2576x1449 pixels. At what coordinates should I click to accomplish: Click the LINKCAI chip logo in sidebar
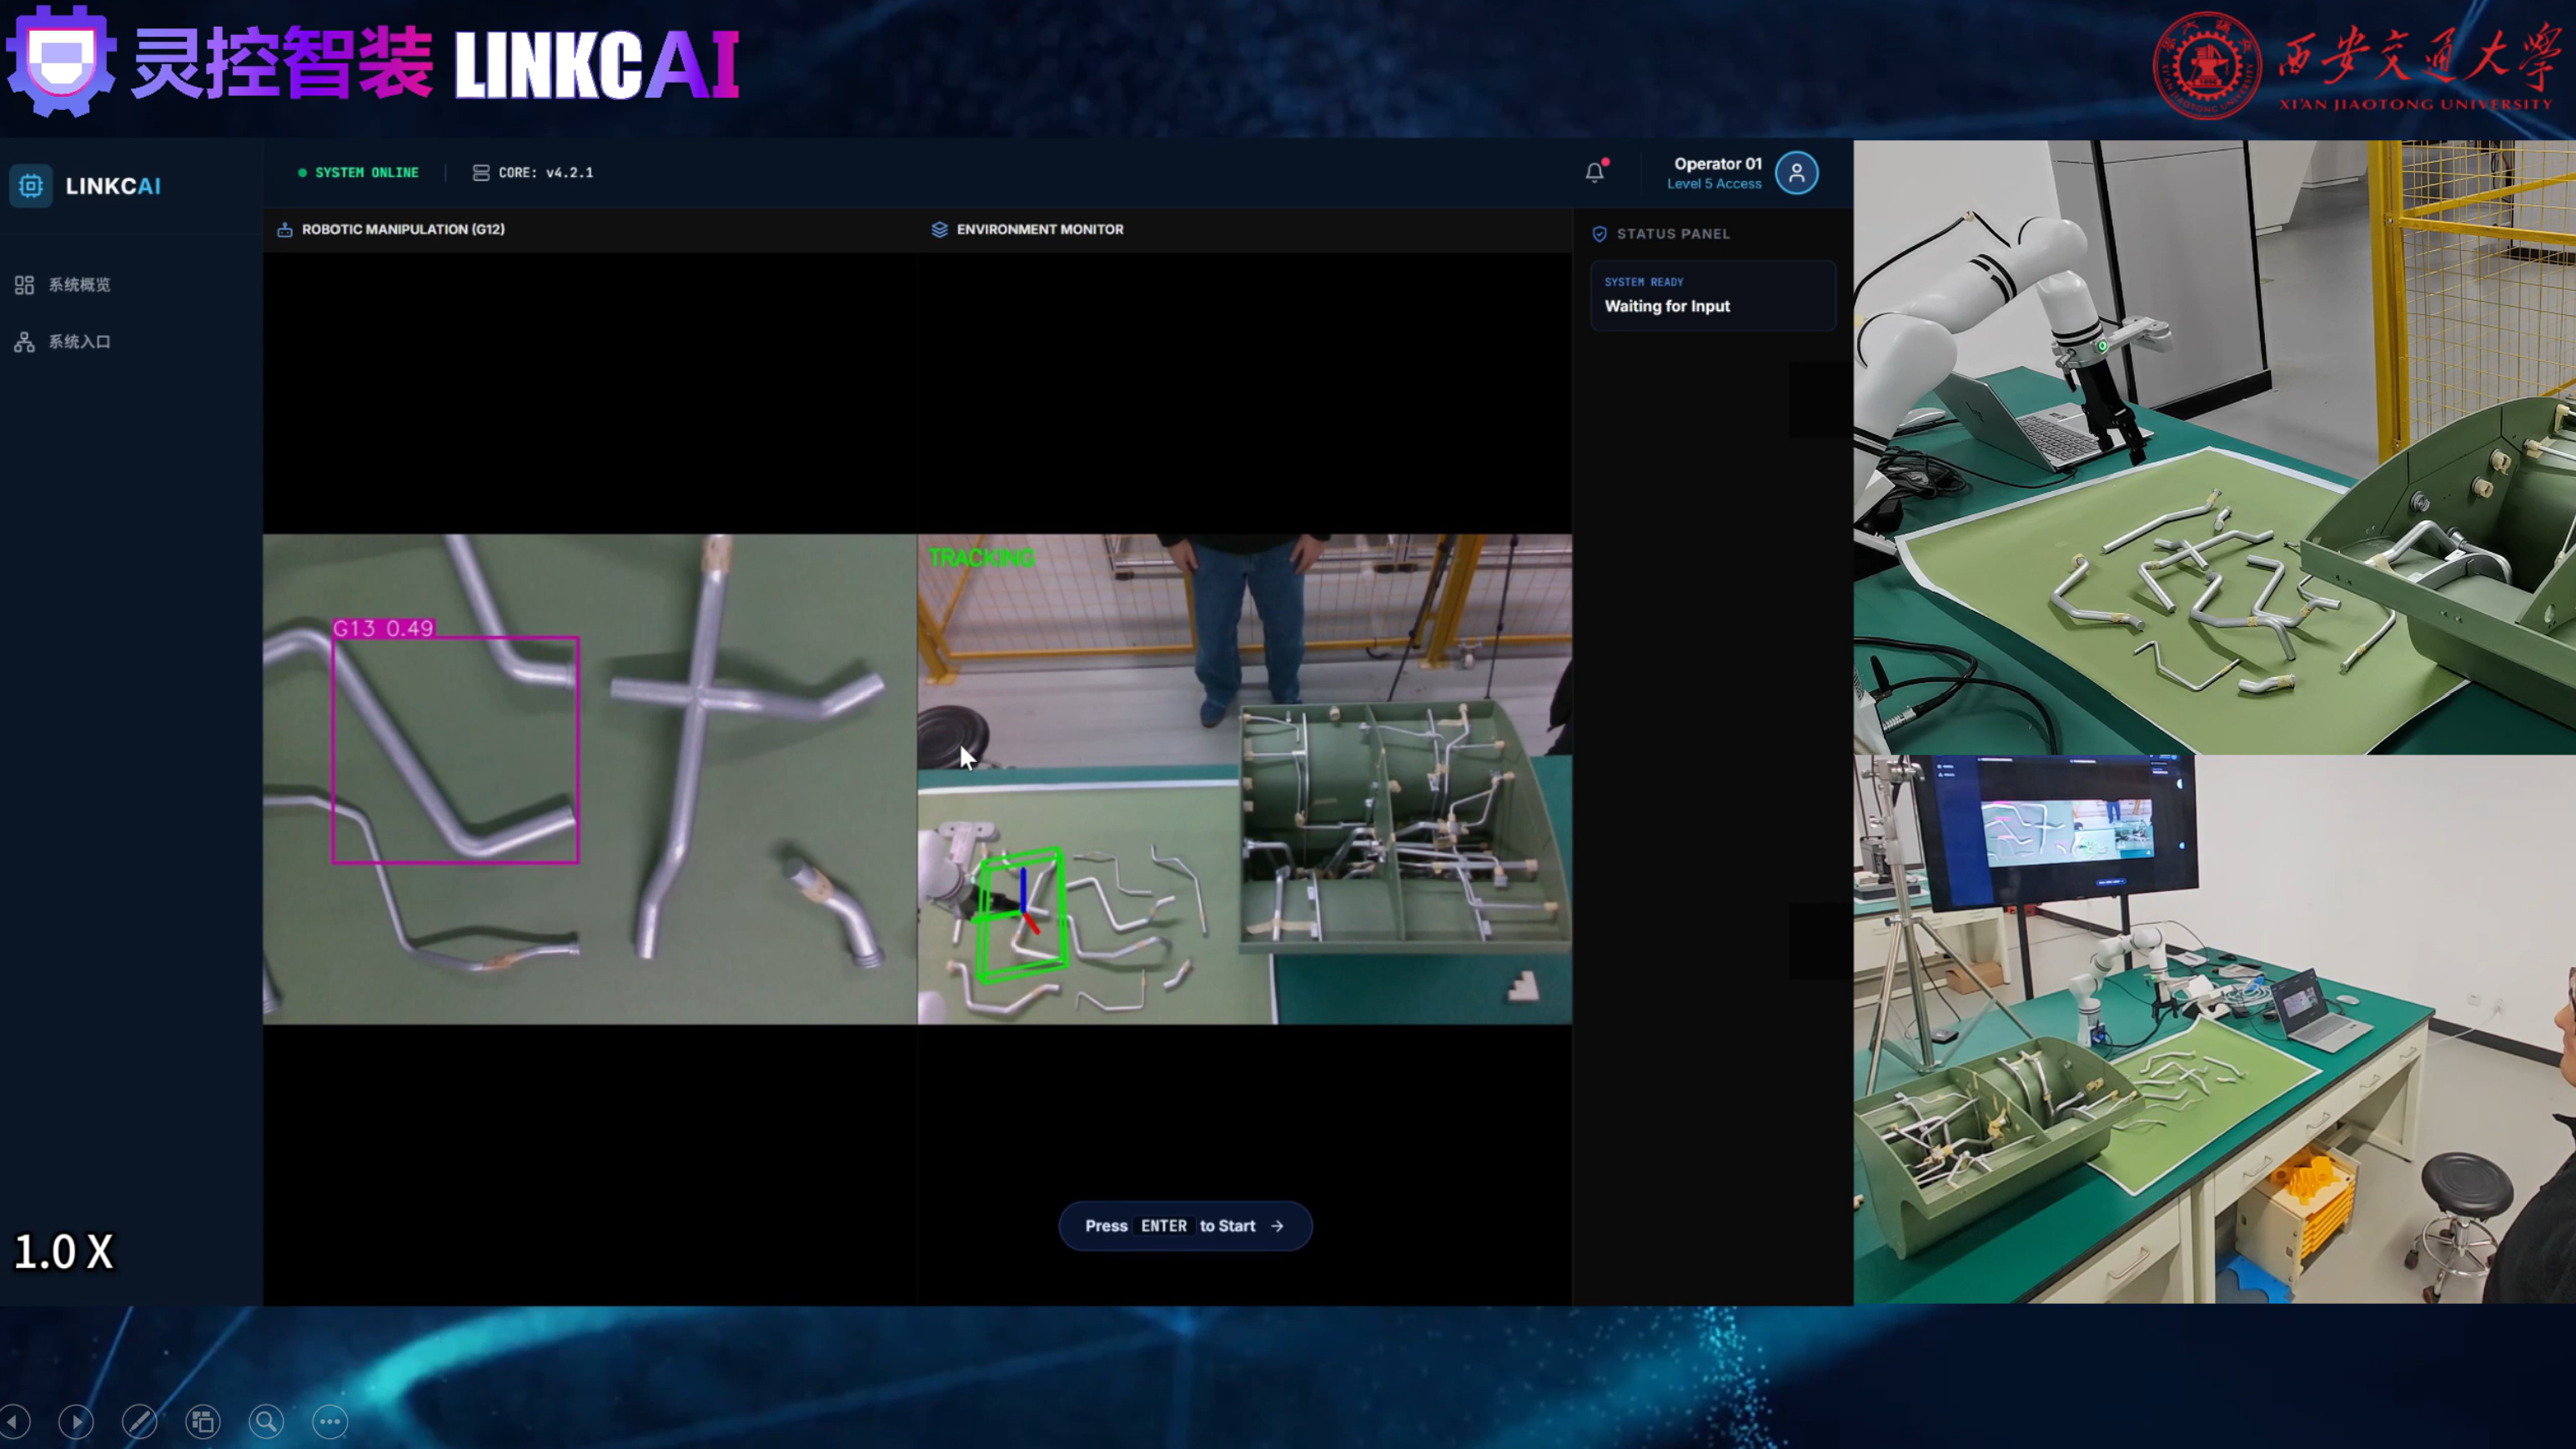(x=31, y=186)
